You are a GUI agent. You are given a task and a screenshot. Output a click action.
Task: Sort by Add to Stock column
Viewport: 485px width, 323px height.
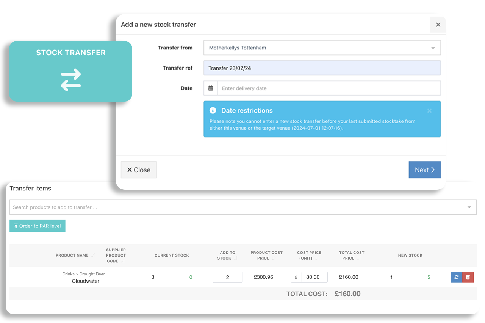click(x=236, y=258)
